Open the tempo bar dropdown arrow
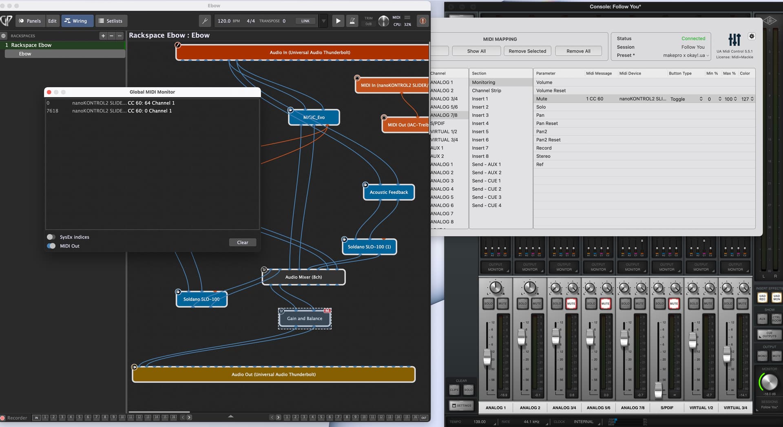783x427 pixels. [323, 21]
